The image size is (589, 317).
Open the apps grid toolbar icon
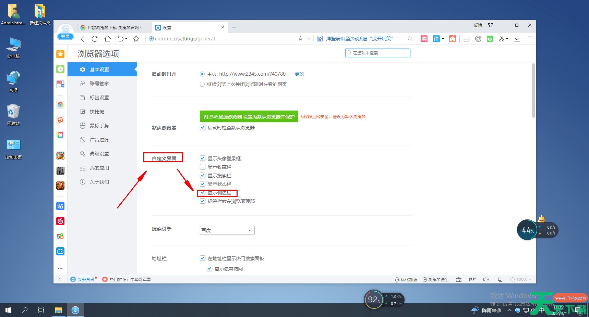[x=467, y=39]
